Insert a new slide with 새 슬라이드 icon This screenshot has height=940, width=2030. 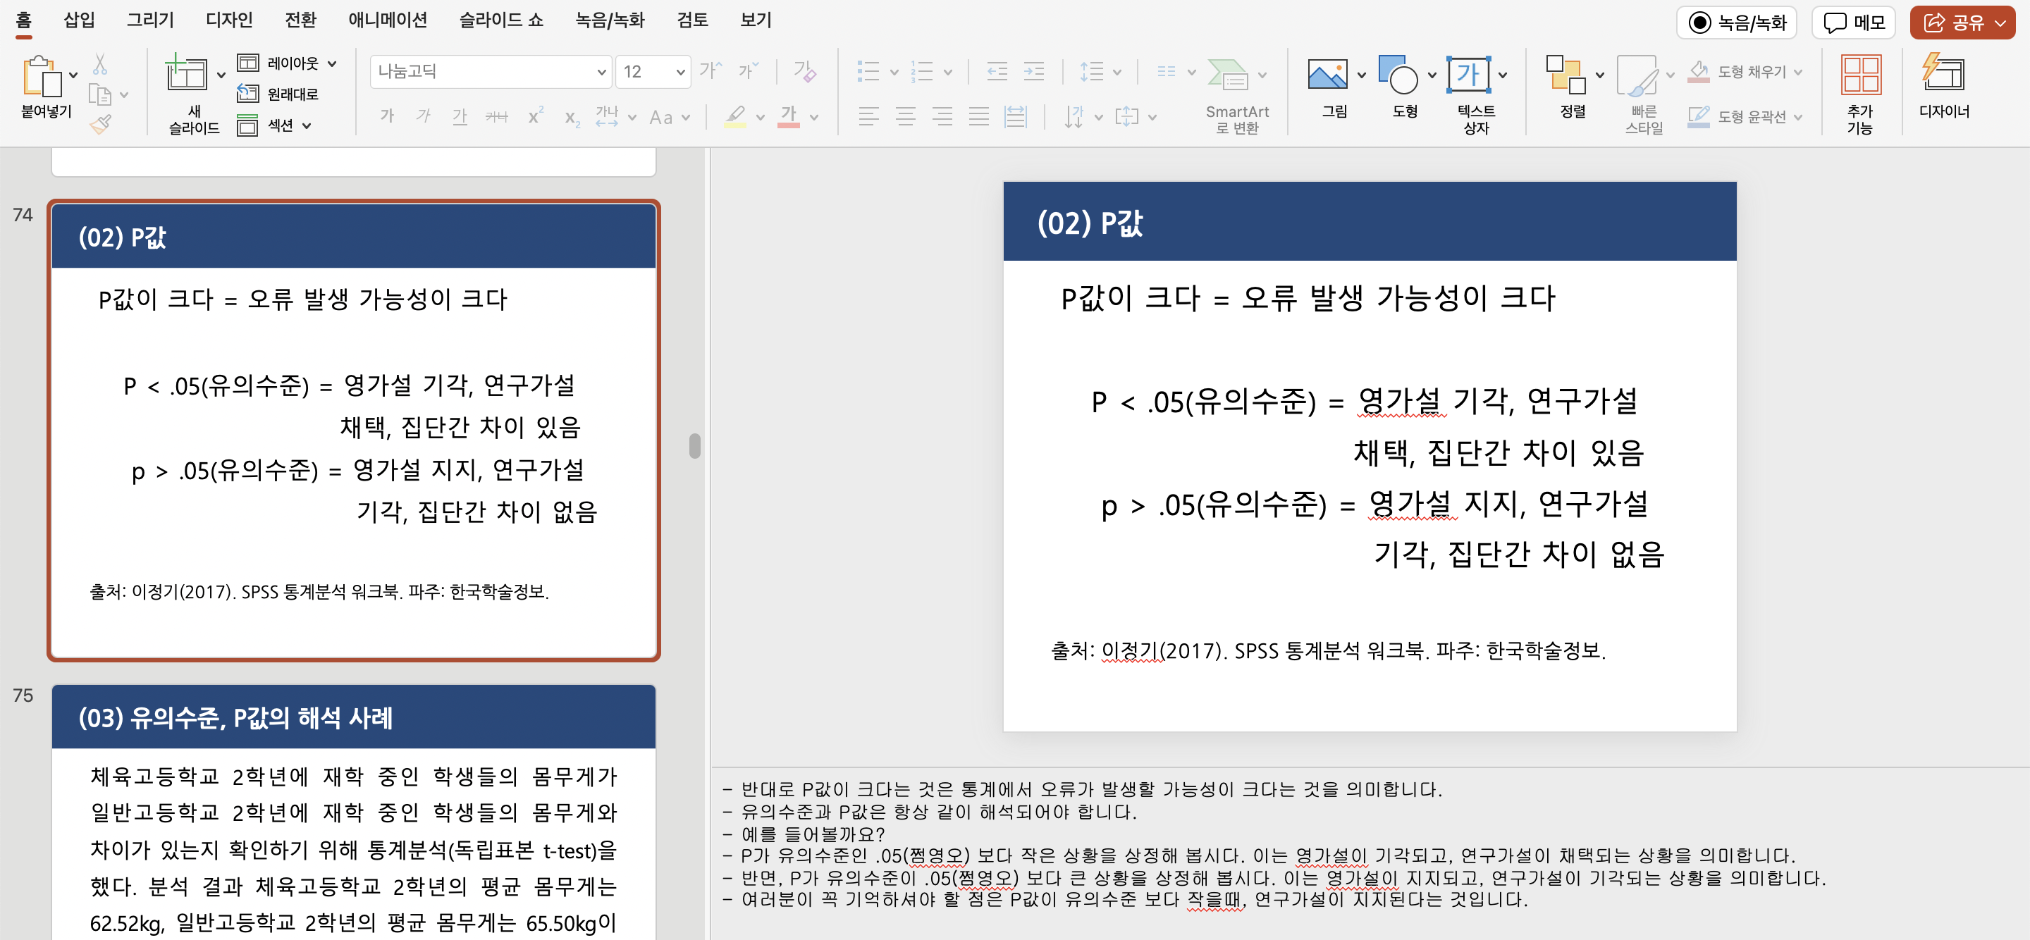click(186, 75)
